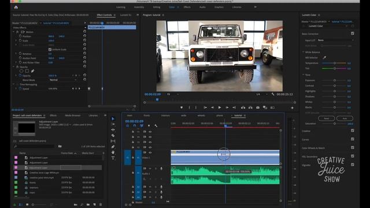Toggle Curves section checkbox
Image resolution: width=370 pixels, height=208 pixels.
[352, 139]
